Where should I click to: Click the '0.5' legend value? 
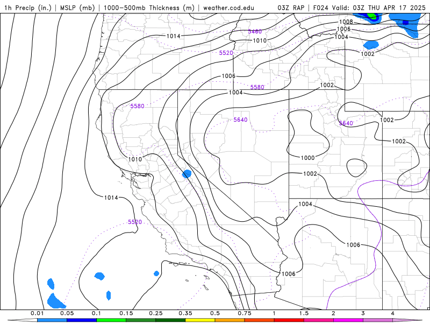(x=215, y=313)
